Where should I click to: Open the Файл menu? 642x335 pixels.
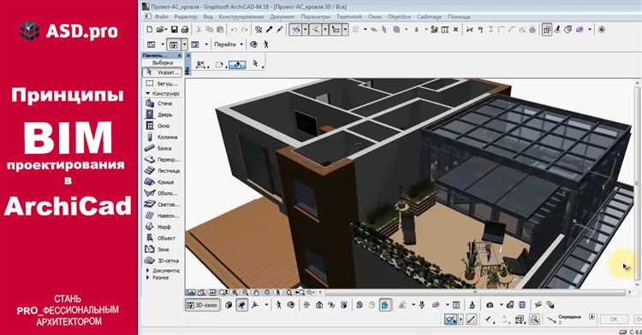click(162, 17)
